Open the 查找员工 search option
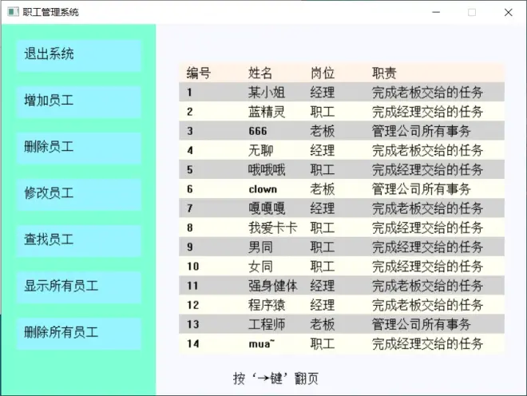This screenshot has height=396, width=527. click(78, 240)
